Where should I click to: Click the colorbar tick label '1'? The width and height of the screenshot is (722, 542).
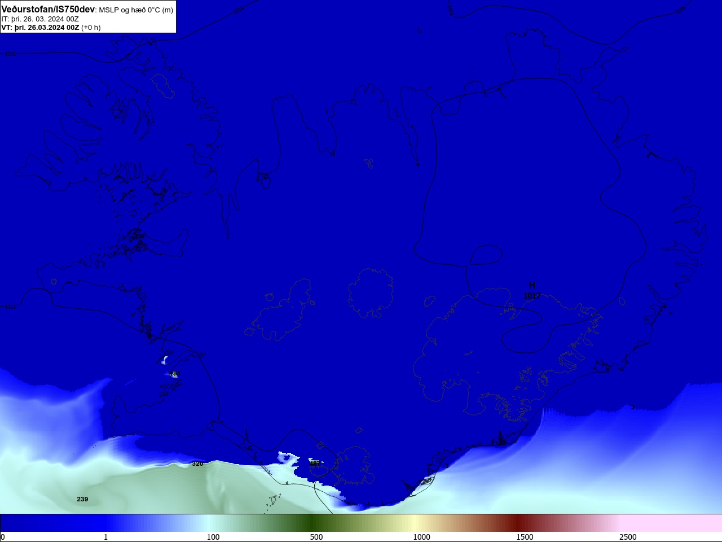point(105,537)
